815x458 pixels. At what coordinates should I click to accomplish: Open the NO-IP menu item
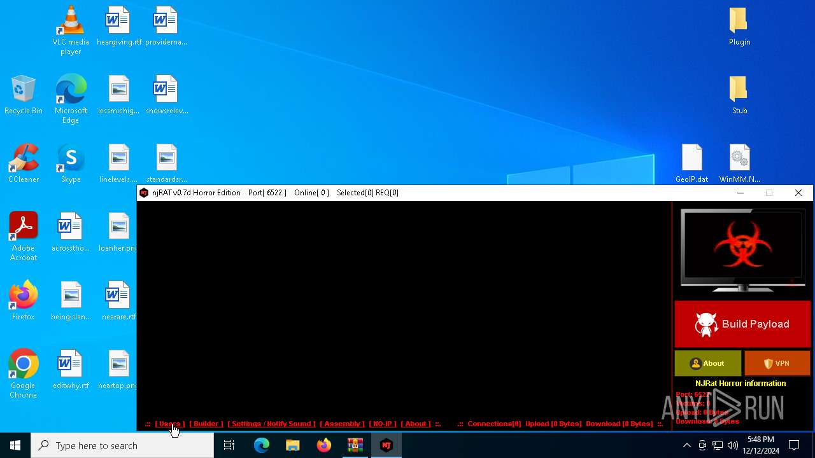click(383, 424)
